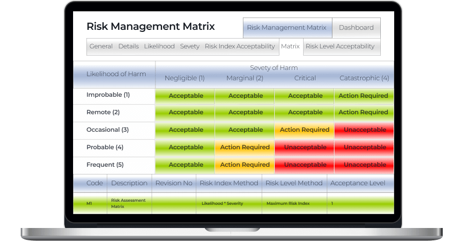The width and height of the screenshot is (458, 246).
Task: Open the Dashboard tab
Action: coord(356,28)
